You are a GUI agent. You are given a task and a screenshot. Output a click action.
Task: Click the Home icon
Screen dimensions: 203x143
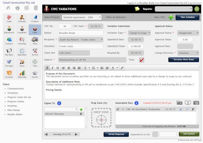click(8, 8)
